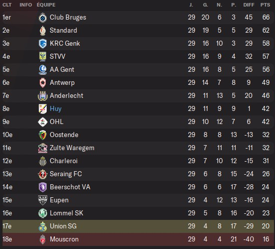Click the OHL diamond logo
275x249 pixels.
[43, 122]
